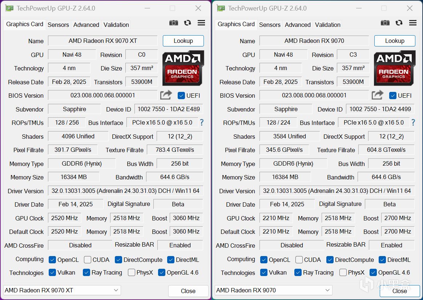Screen dimensions: 423x300
Task: Select Graphics Card tab in RX 9070 window
Action: pos(236,24)
